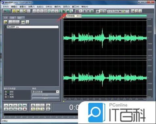The width and height of the screenshot is (156, 124).
Task: Click the Undo arrow in the toolbar
Action: pos(34,11)
